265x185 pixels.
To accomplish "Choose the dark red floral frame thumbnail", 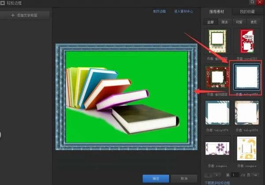I will point(217,77).
